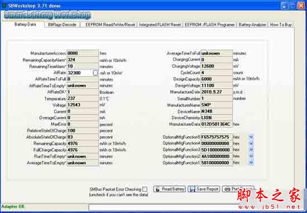Click the Save Report button
The width and height of the screenshot is (307, 213).
[204, 190]
